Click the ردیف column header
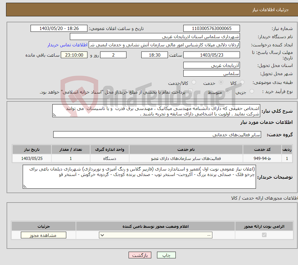This screenshot has width=298, height=265. [x=287, y=150]
